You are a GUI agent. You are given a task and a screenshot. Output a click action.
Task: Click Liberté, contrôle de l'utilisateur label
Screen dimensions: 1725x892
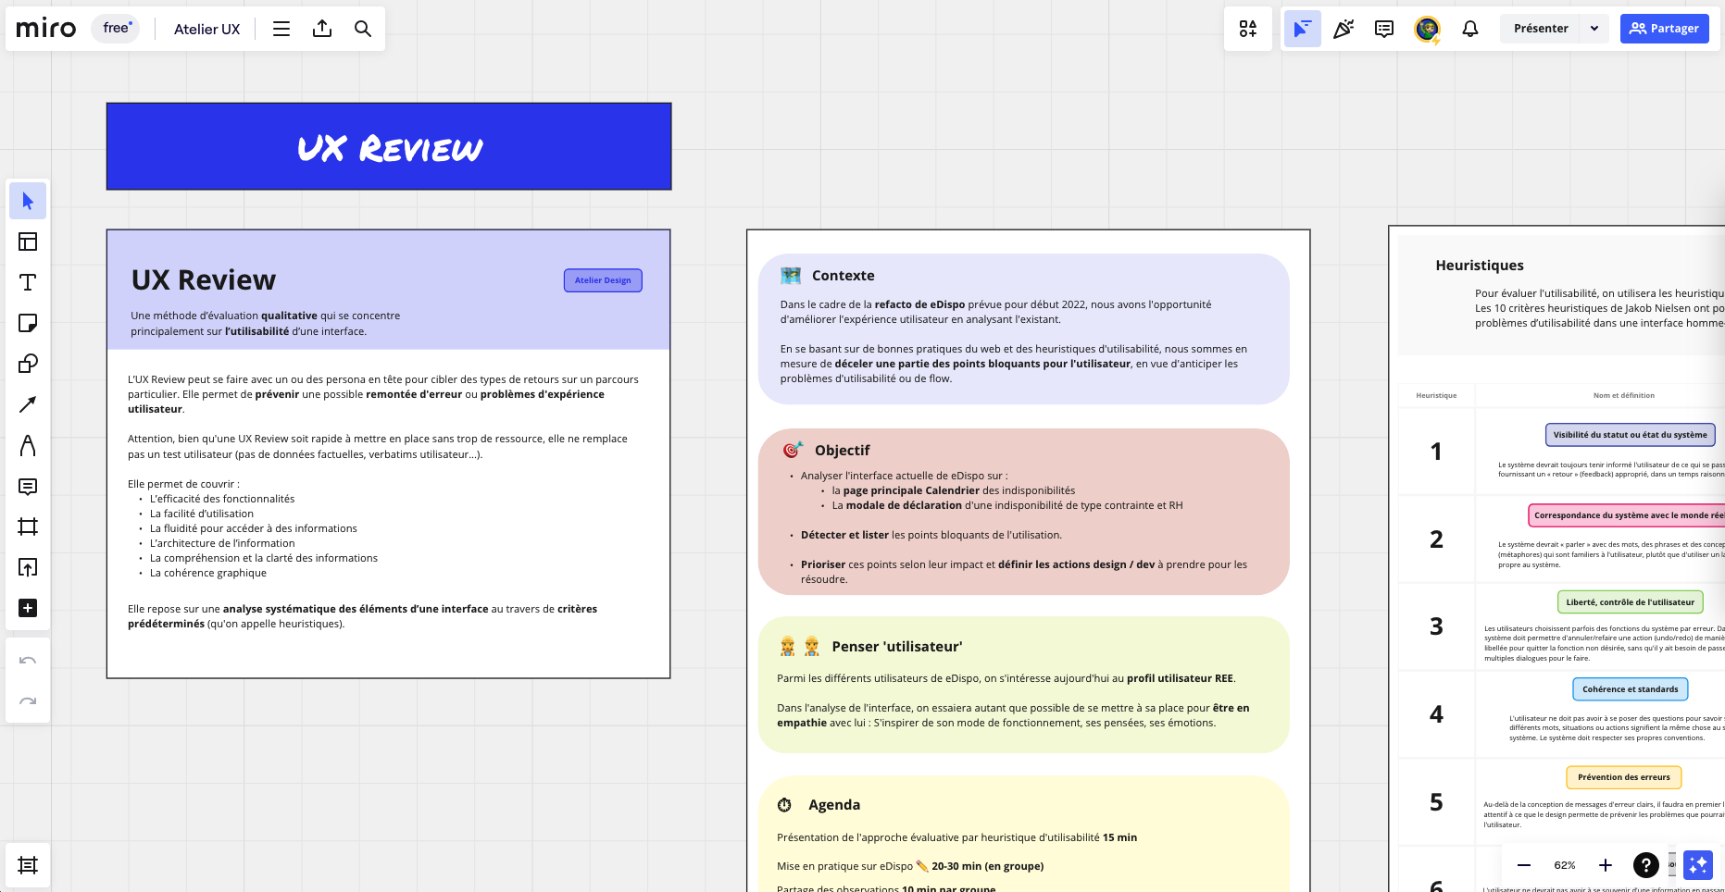1630,602
